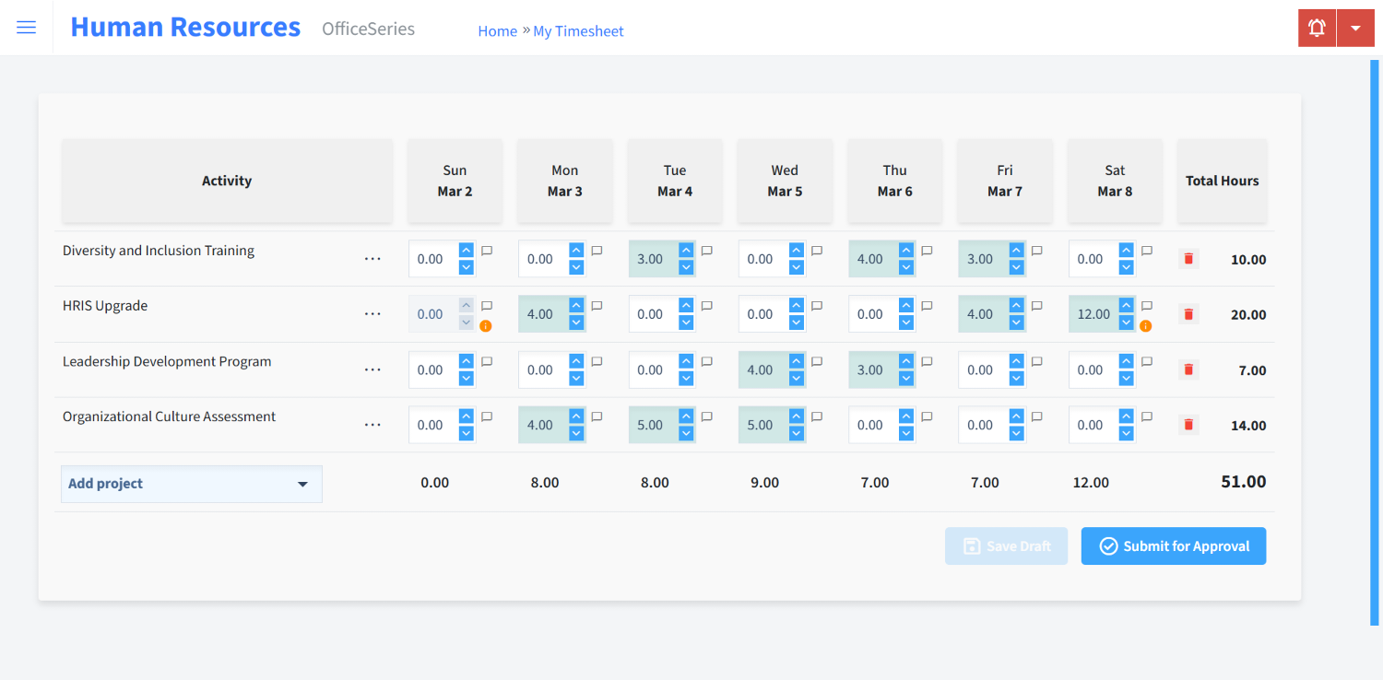The height and width of the screenshot is (680, 1383).
Task: Navigate to Home via the breadcrumb
Action: [497, 30]
